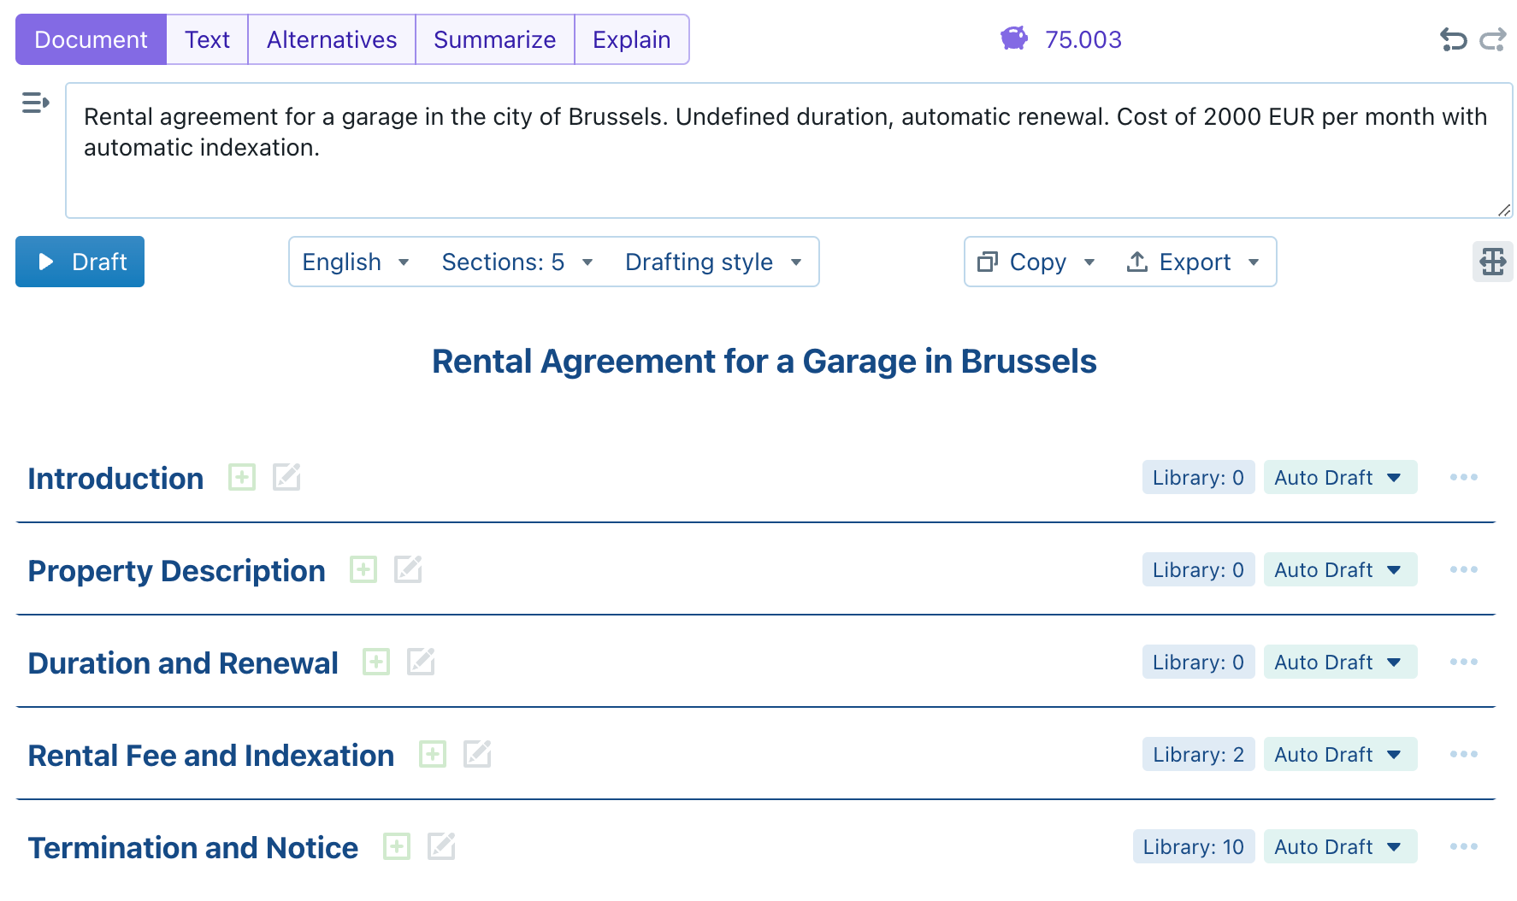Open the Drafting style dropdown
Image resolution: width=1517 pixels, height=901 pixels.
[x=713, y=262]
